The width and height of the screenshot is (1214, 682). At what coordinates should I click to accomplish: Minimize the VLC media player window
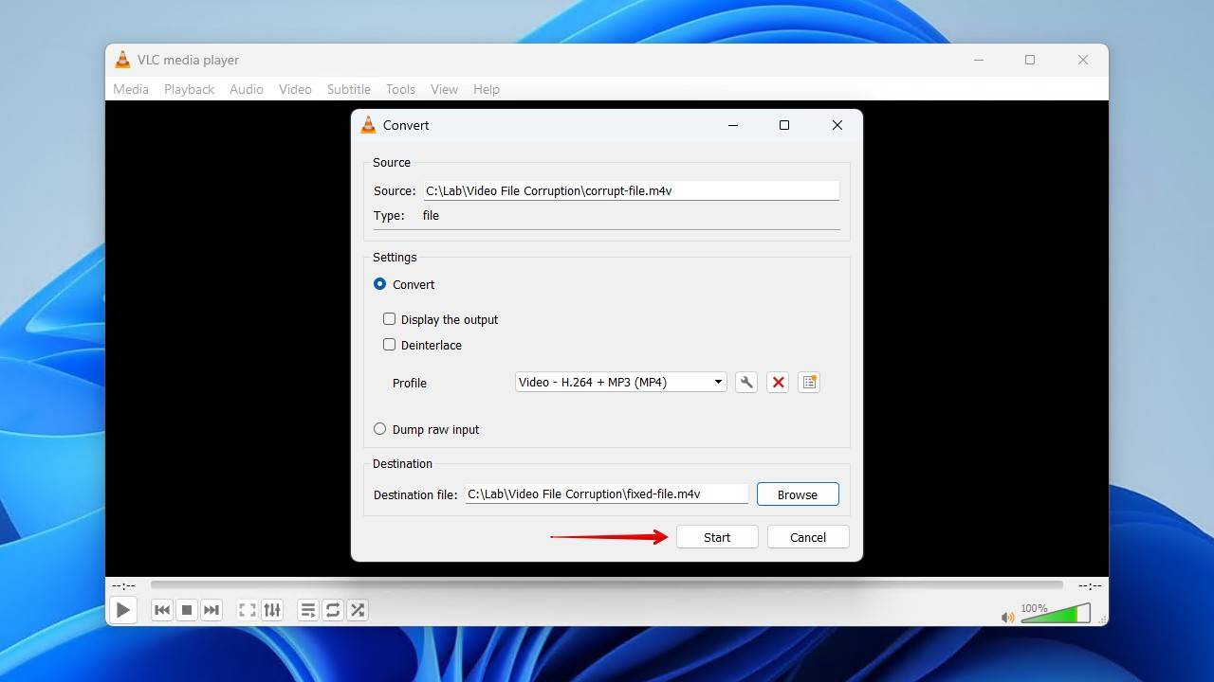click(979, 60)
